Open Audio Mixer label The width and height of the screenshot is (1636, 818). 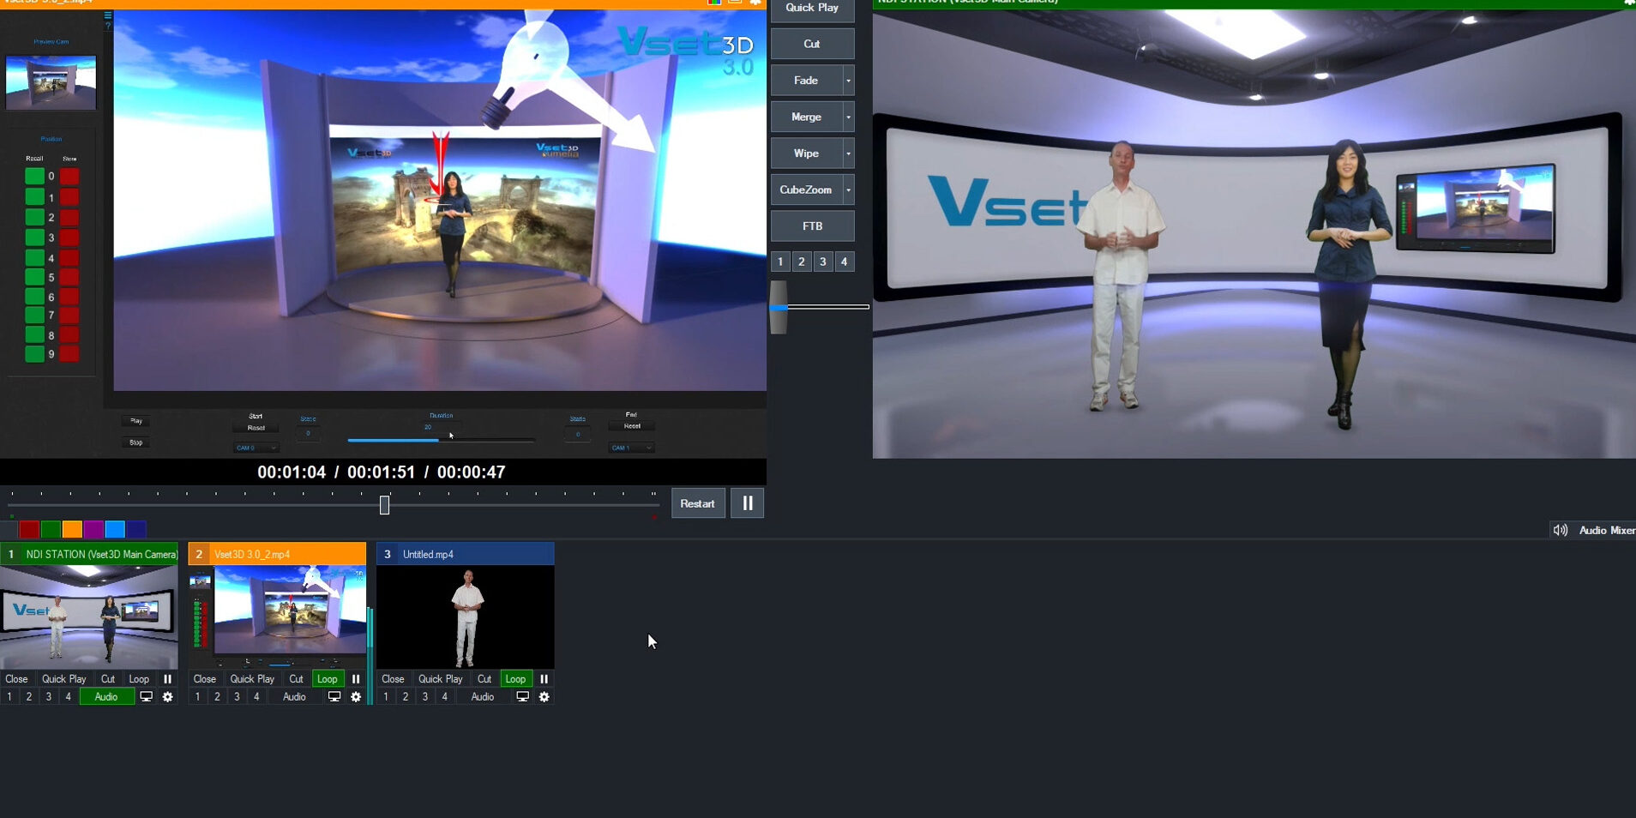(x=1607, y=531)
